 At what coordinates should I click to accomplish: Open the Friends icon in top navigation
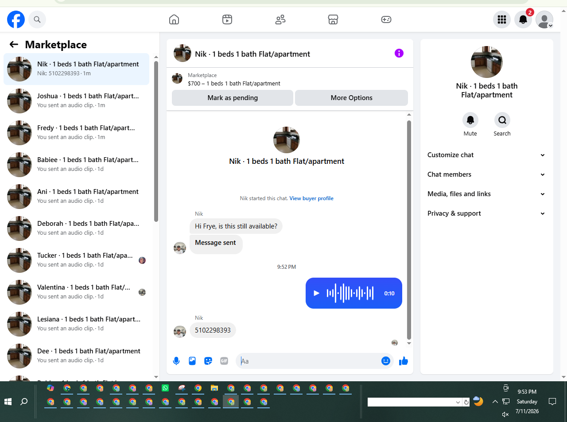point(280,19)
